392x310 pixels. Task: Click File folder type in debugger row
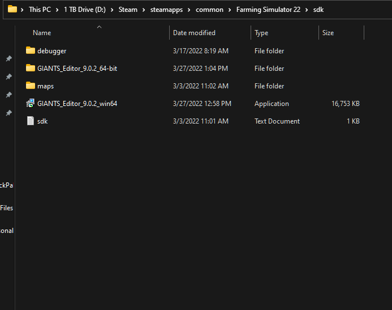point(269,51)
